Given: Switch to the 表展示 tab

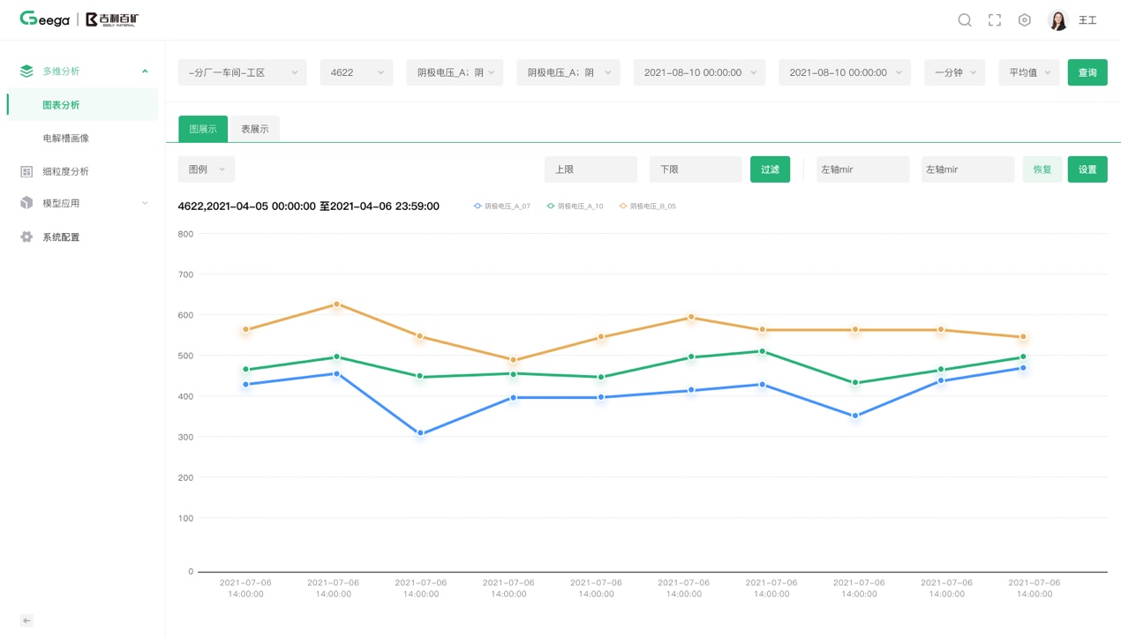Looking at the screenshot, I should 255,129.
